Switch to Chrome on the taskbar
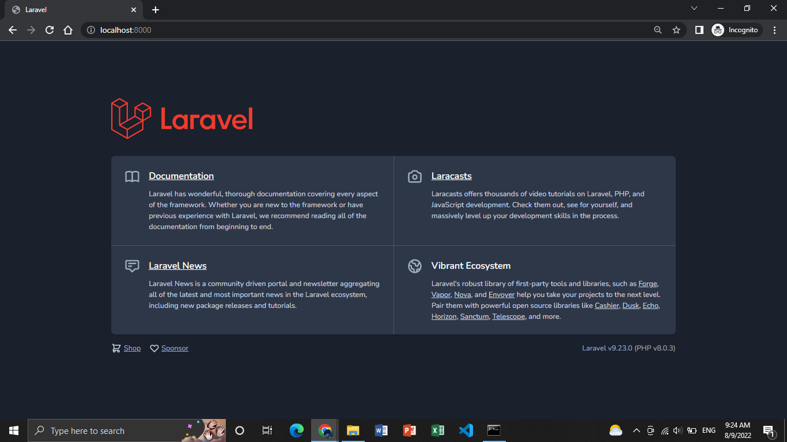The image size is (787, 442). tap(325, 430)
